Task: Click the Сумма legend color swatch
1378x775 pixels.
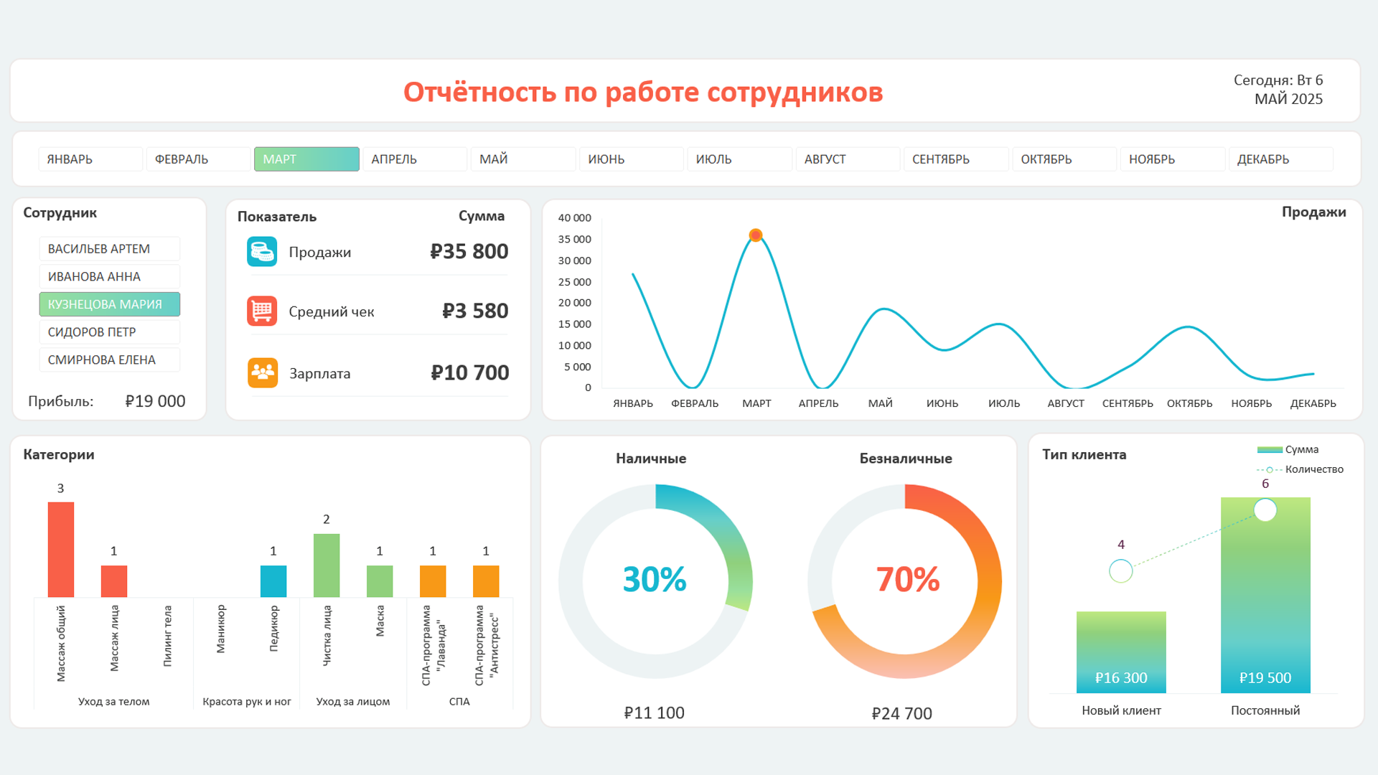Action: click(1270, 450)
